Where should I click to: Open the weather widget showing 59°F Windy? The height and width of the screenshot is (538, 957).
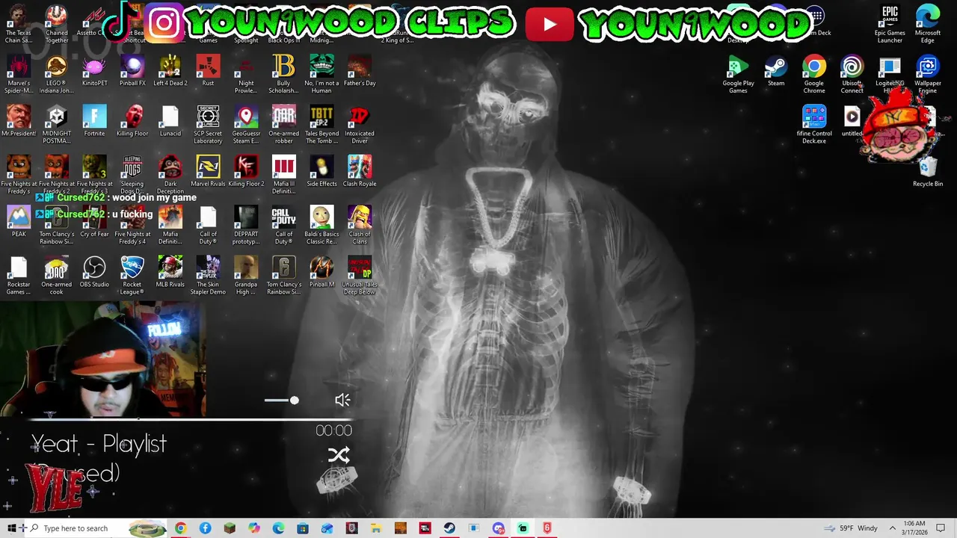click(x=850, y=528)
